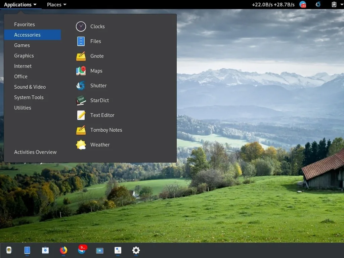Launch Gnote from the menu

tap(97, 56)
